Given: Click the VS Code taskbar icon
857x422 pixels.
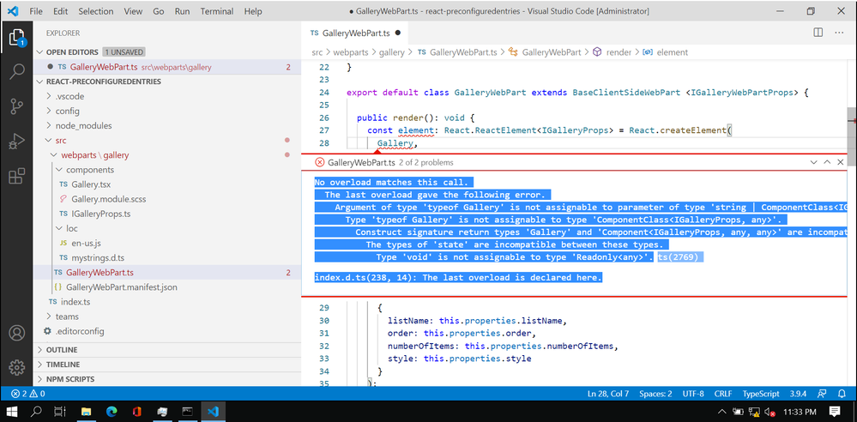Looking at the screenshot, I should 213,411.
